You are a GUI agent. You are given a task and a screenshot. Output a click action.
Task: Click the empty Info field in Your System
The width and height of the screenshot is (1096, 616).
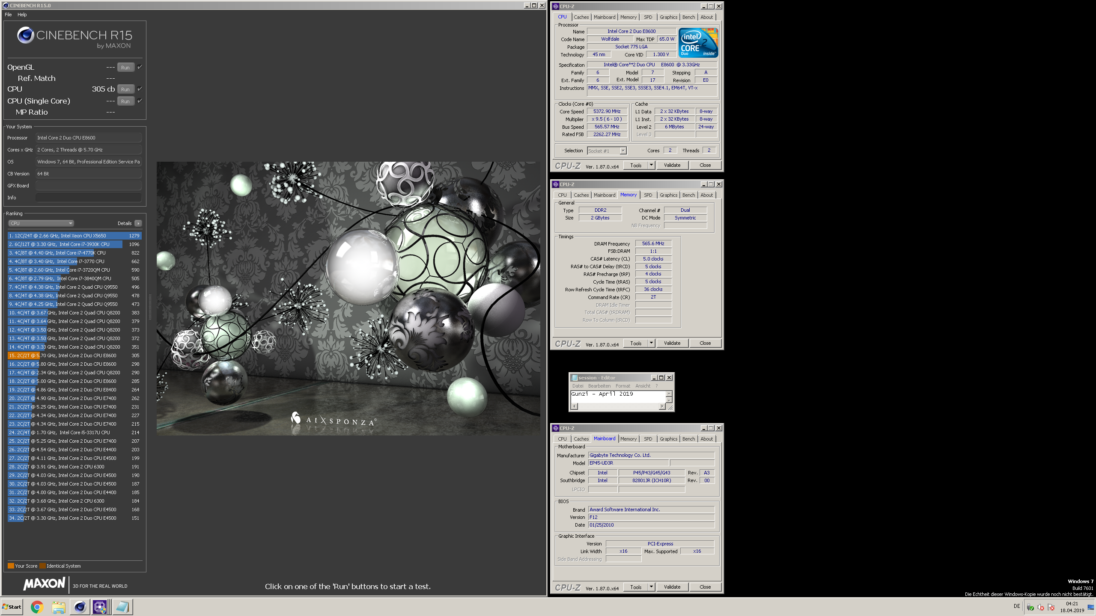pos(89,198)
